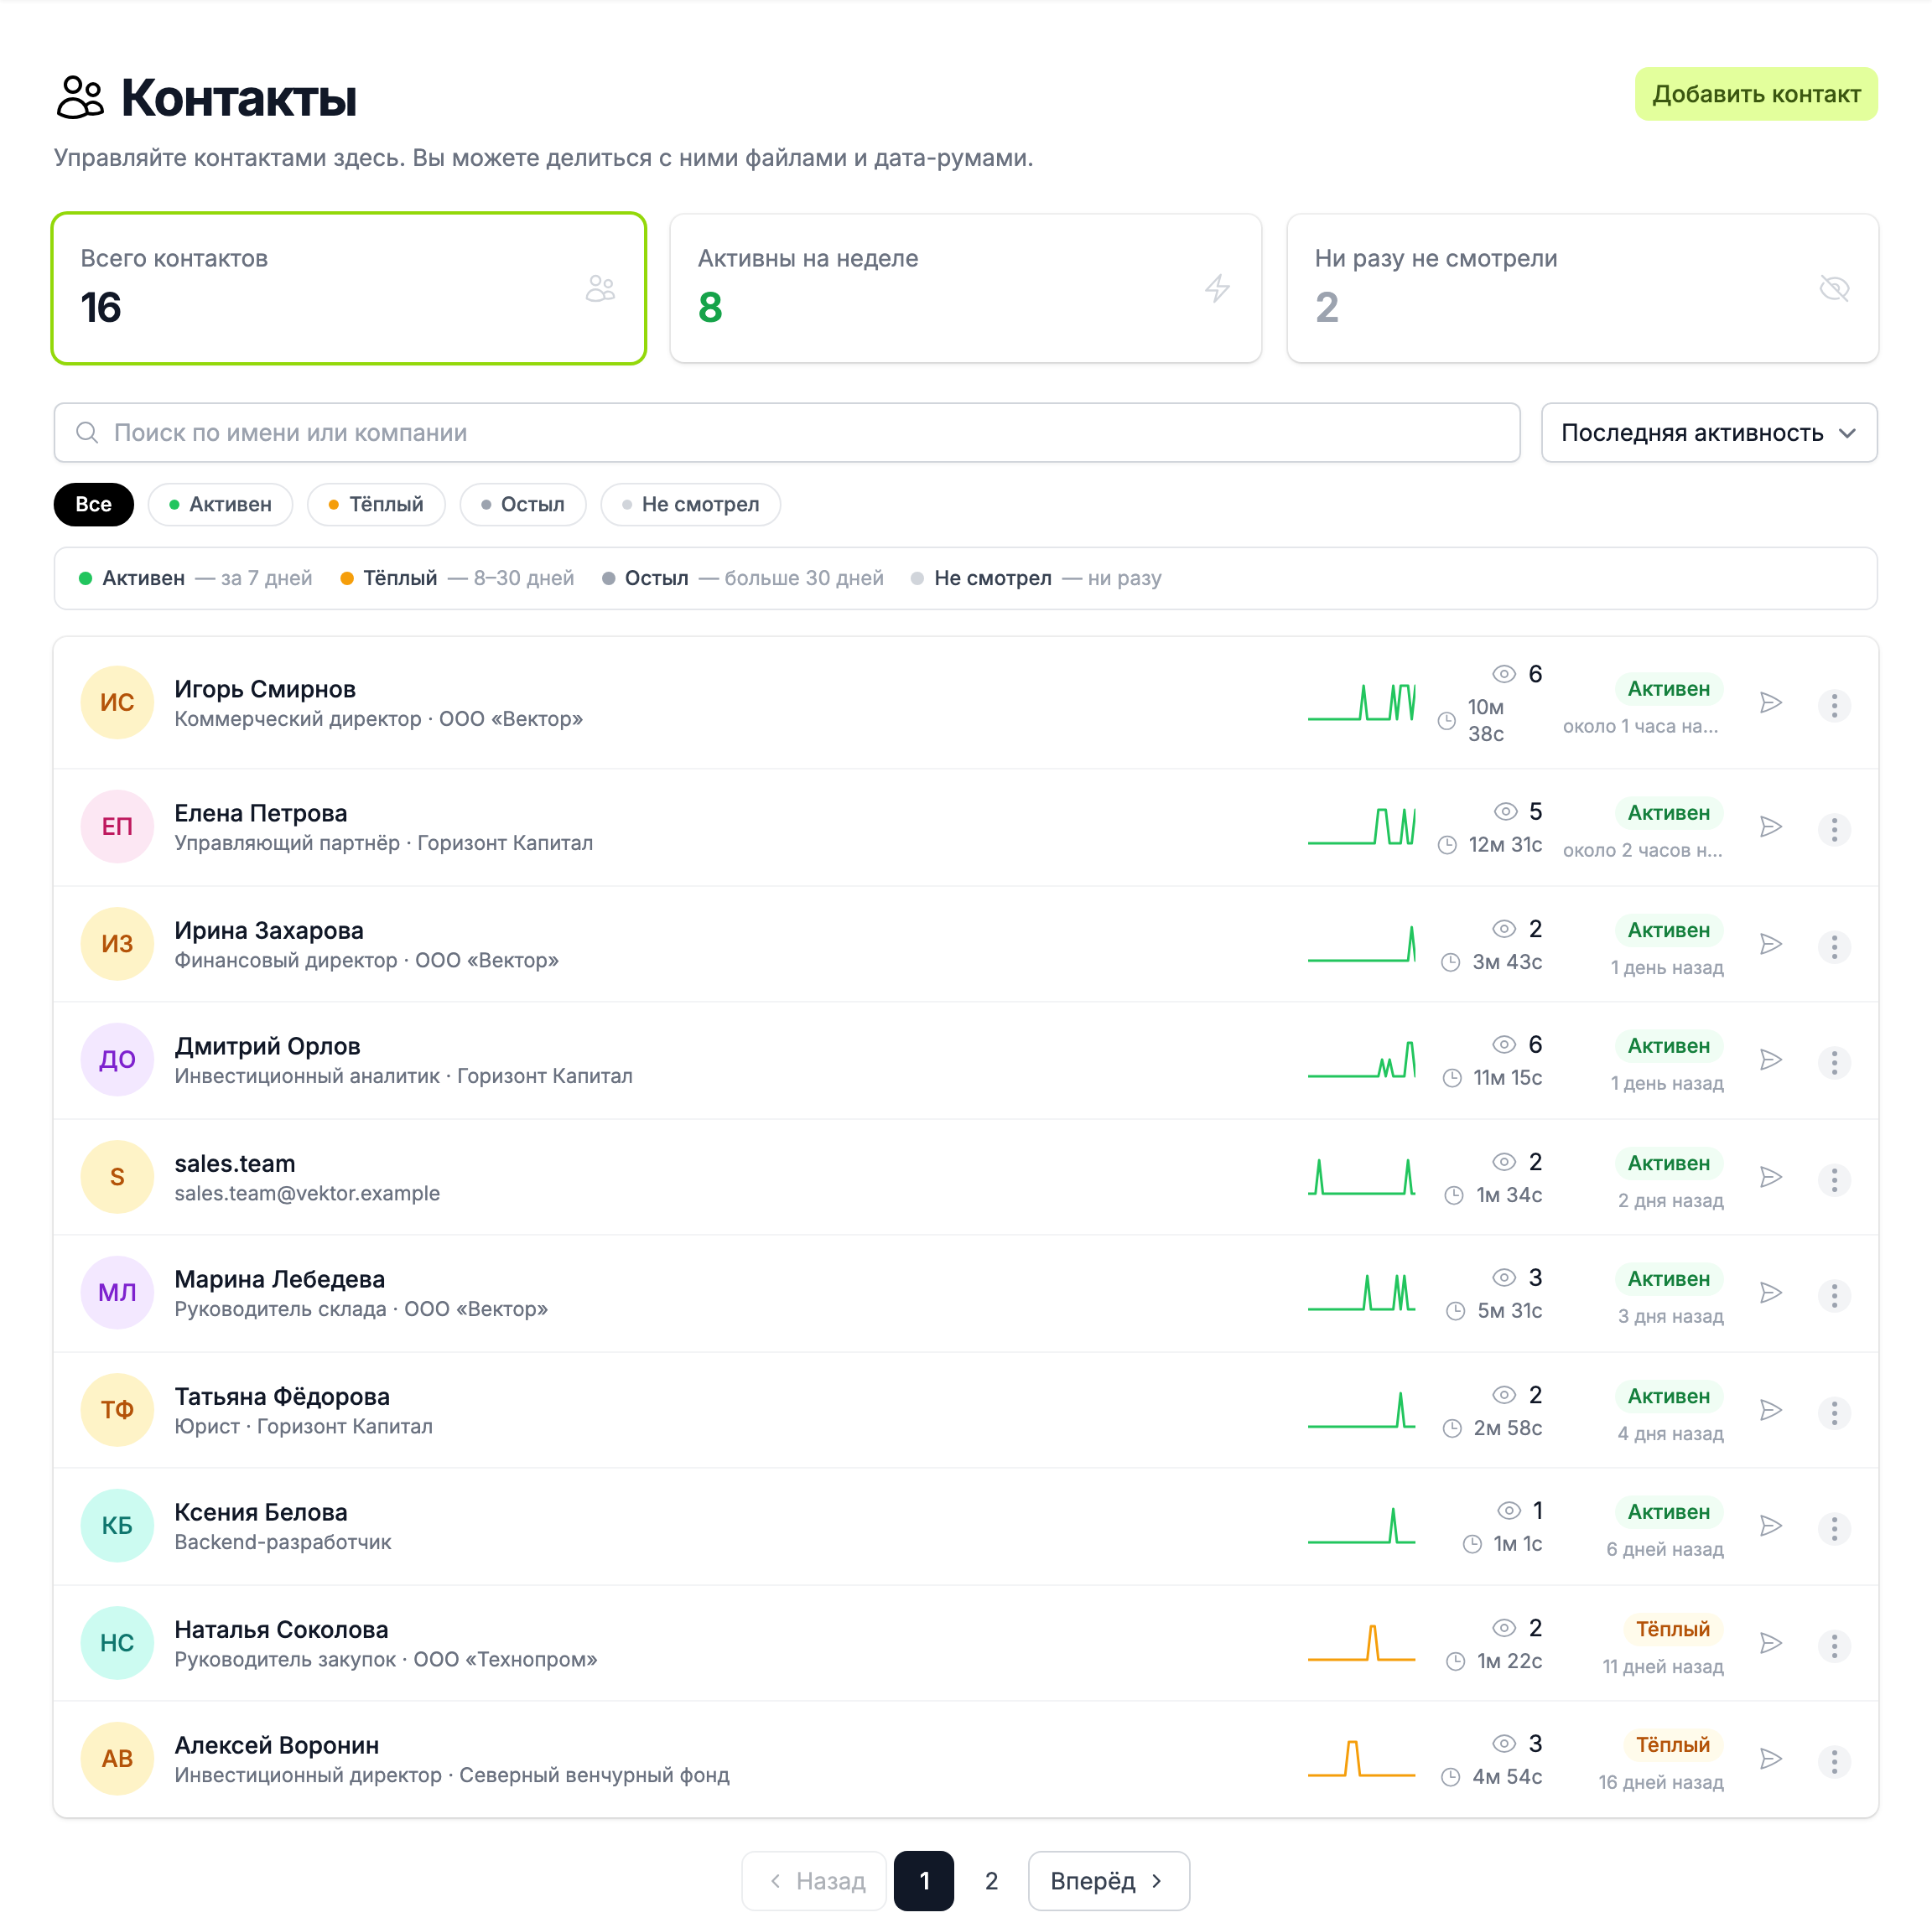Viewport: 1932px width, 1928px height.
Task: Click send icon for sales.team
Action: click(1771, 1176)
